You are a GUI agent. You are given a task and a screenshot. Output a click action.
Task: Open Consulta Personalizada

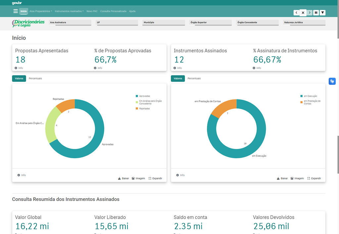pyautogui.click(x=113, y=11)
